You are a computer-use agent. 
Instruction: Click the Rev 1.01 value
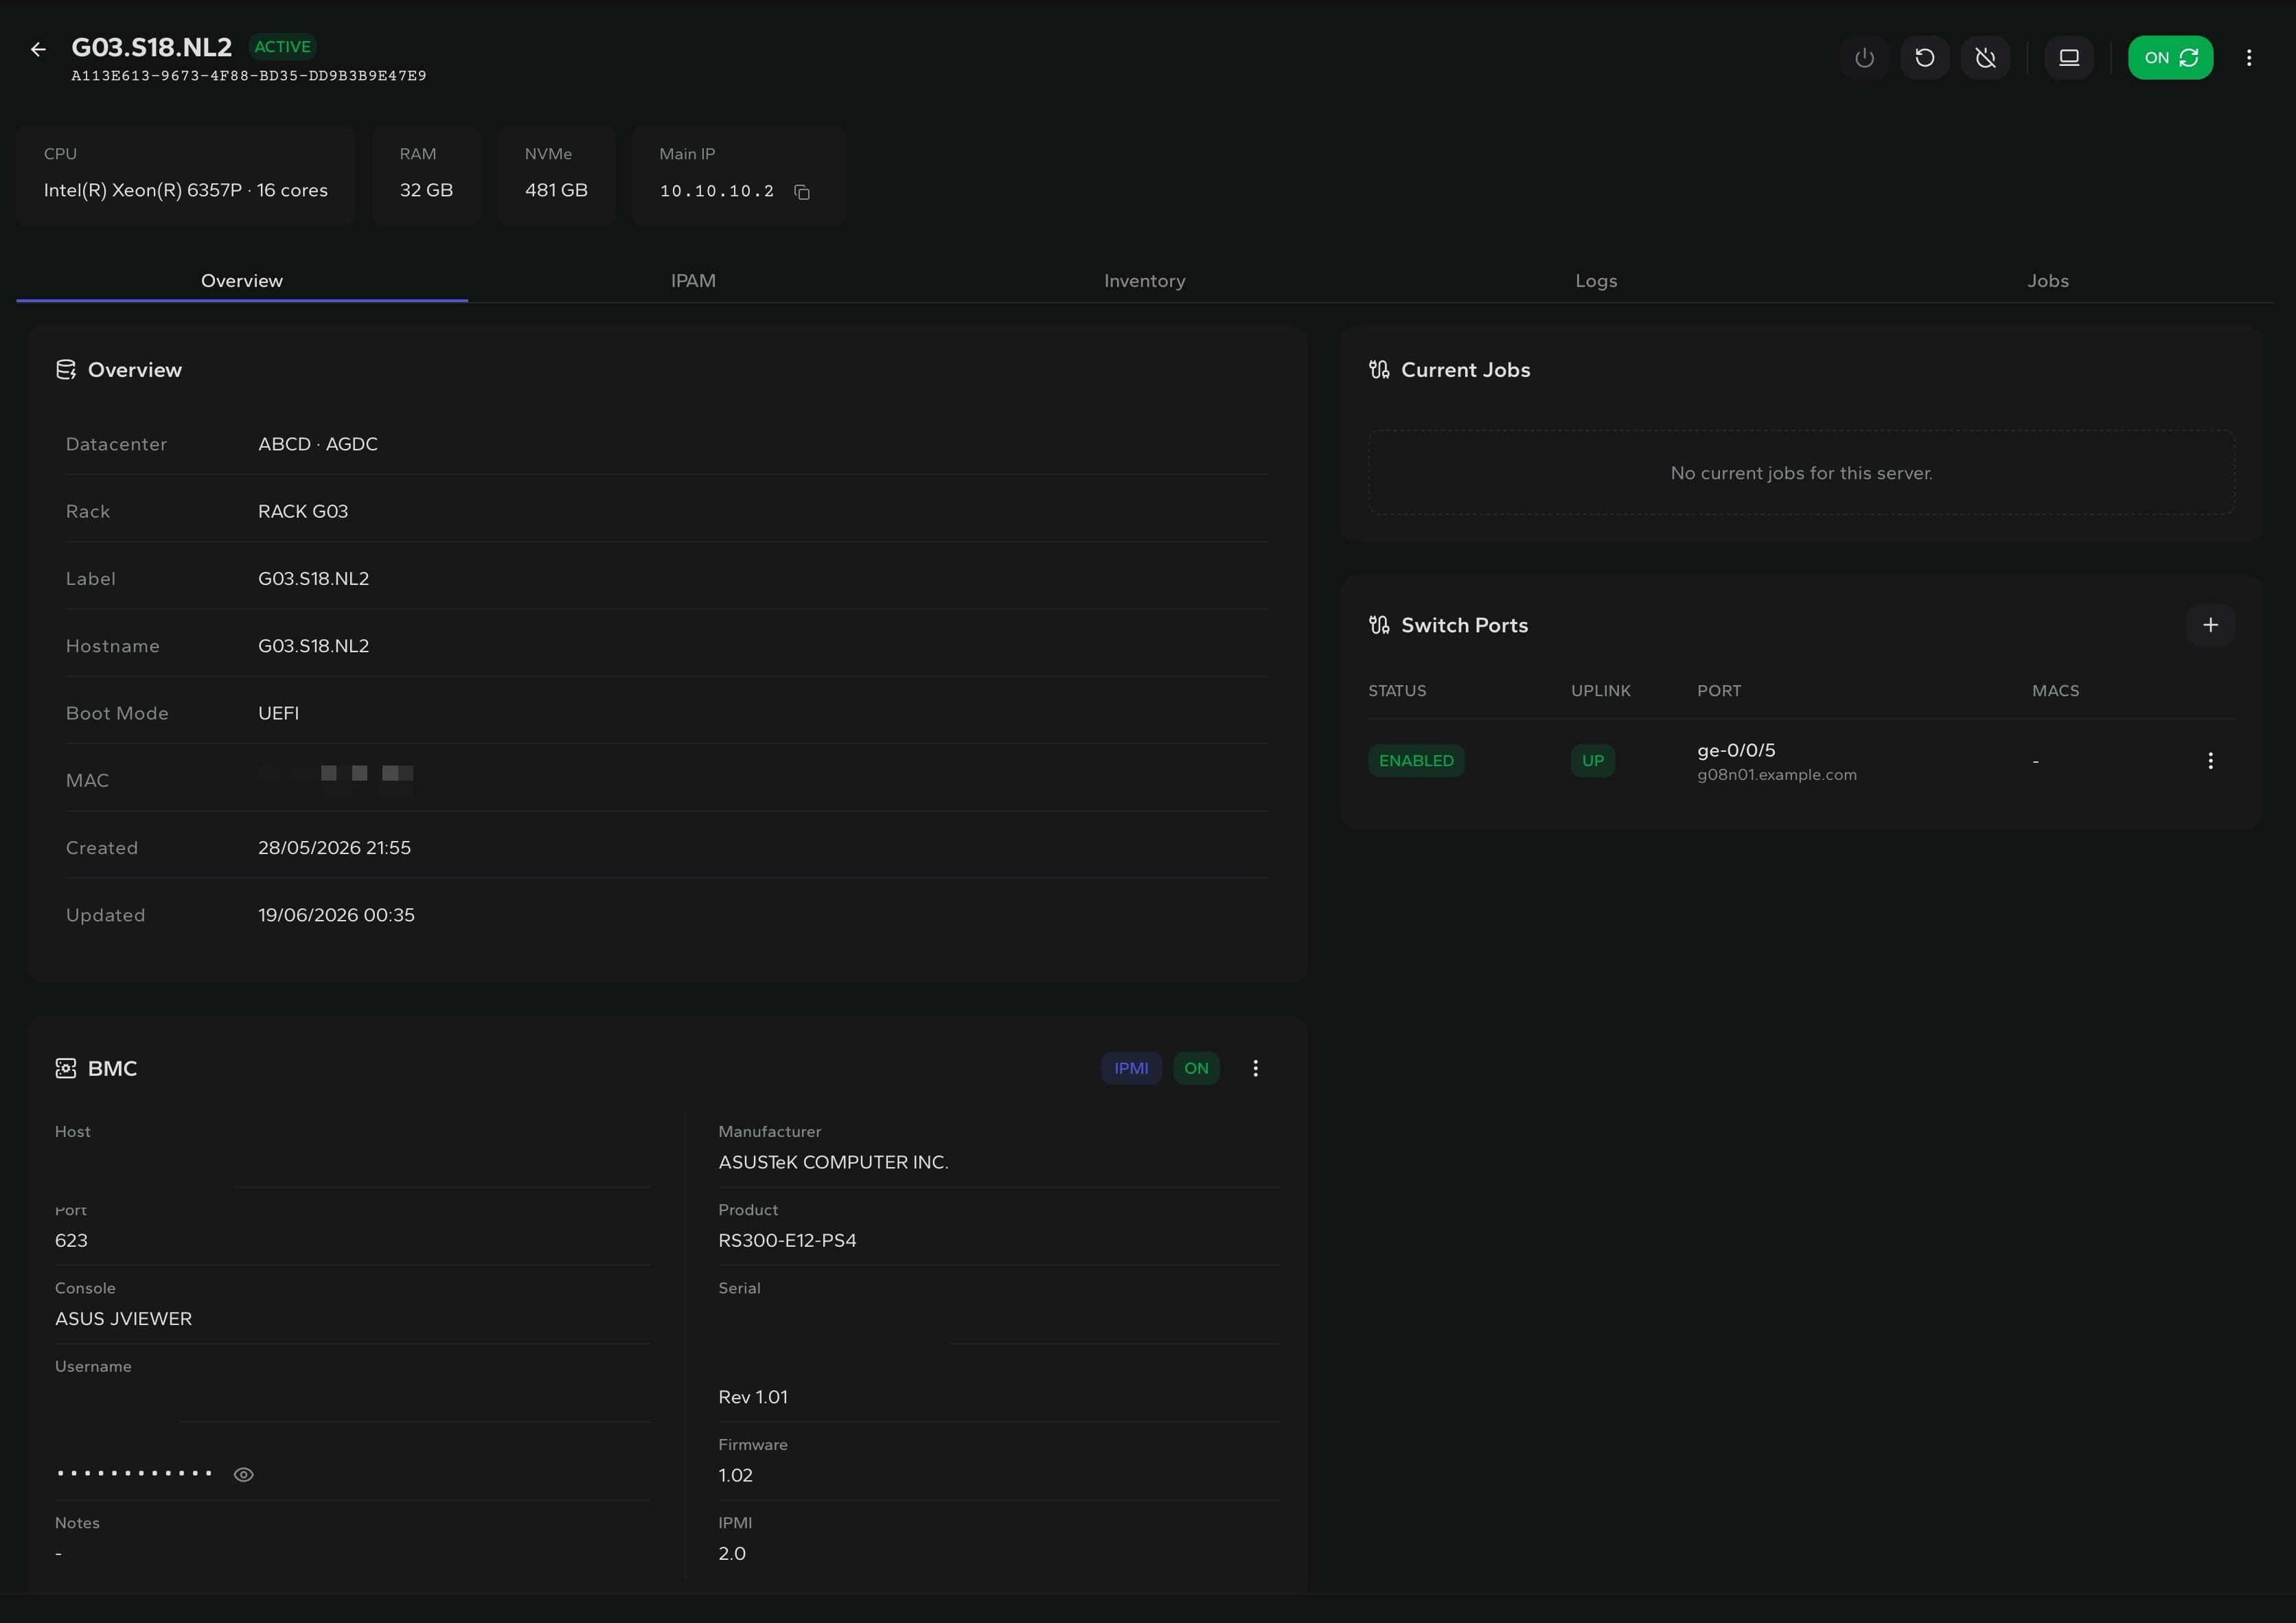[752, 1397]
